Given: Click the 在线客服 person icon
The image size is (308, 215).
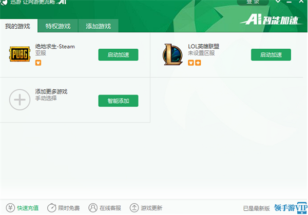Looking at the screenshot, I should pyautogui.click(x=92, y=208).
